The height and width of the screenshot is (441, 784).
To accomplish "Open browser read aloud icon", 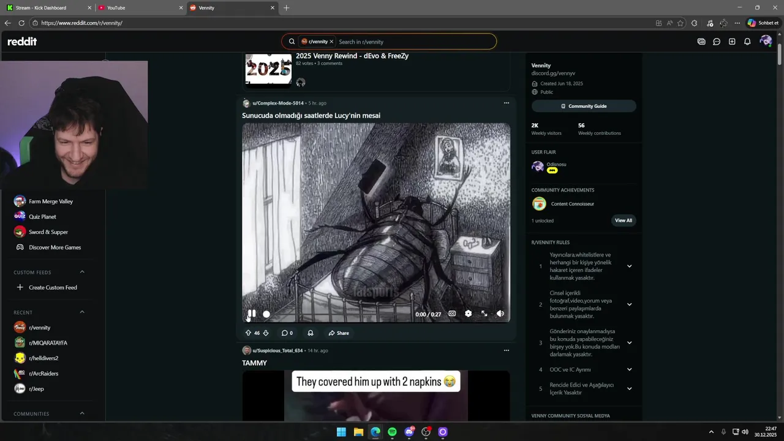I will click(x=669, y=23).
